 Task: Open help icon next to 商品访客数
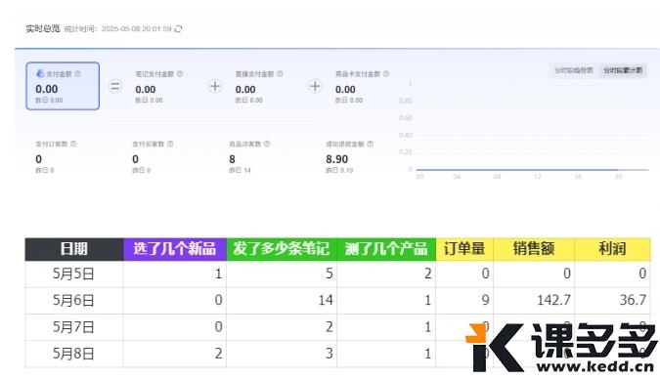coord(267,144)
